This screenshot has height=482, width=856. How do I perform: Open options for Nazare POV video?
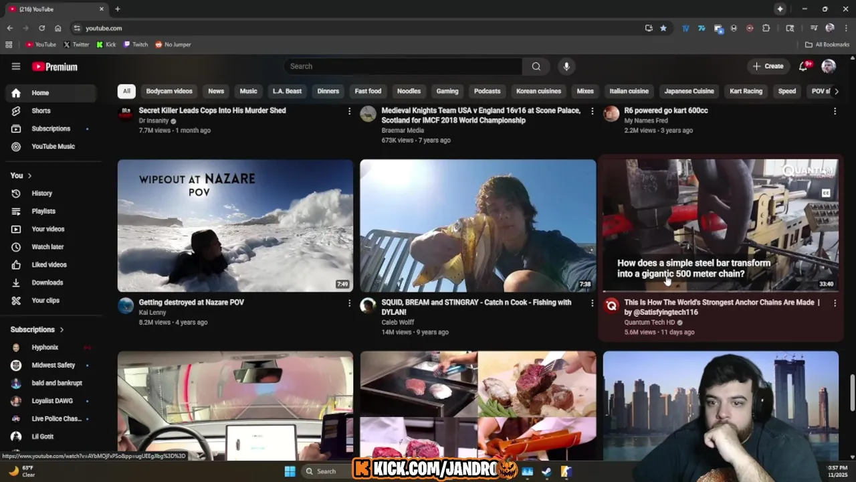click(x=349, y=303)
